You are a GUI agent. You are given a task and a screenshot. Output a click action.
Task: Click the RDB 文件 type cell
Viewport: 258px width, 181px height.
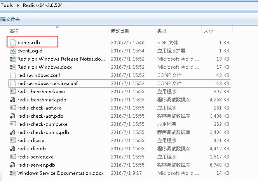point(168,43)
